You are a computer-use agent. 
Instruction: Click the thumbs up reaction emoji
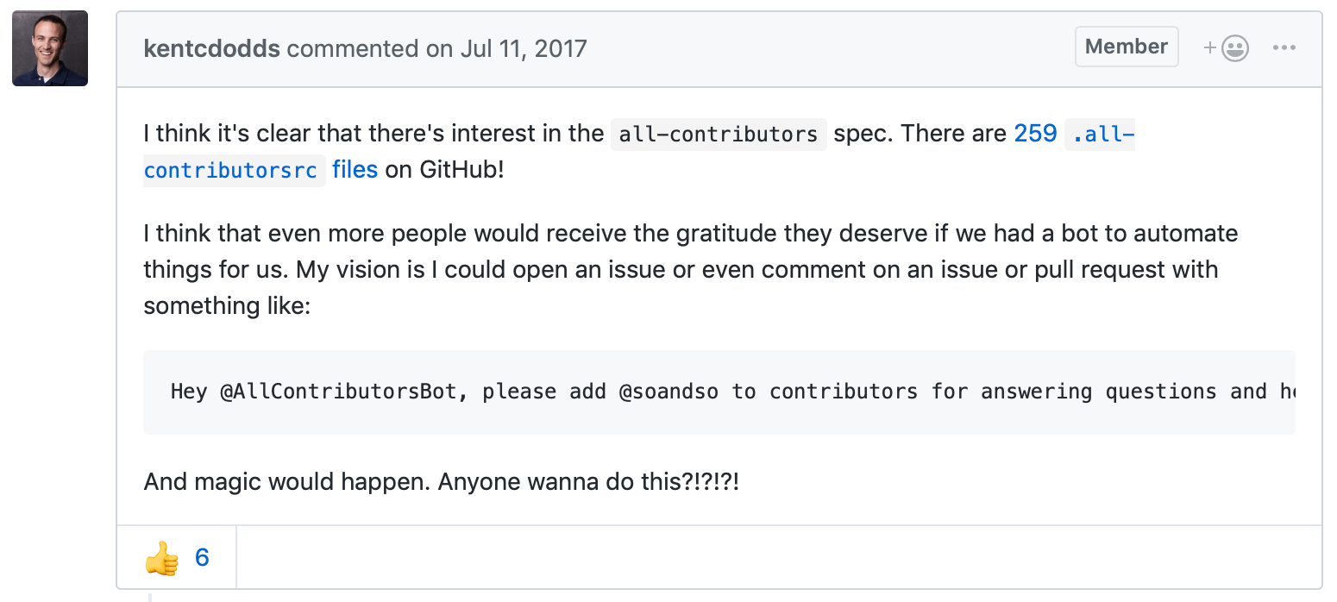pos(162,559)
